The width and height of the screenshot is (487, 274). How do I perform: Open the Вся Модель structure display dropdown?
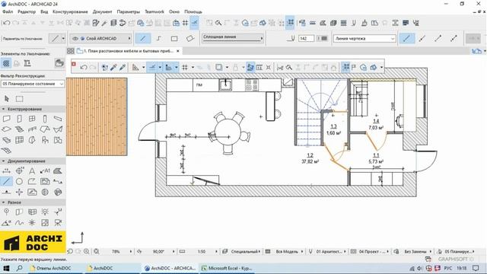click(x=287, y=251)
